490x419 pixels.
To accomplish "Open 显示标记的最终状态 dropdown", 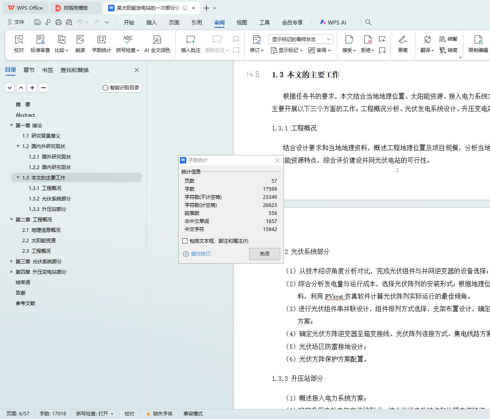I will [300, 39].
